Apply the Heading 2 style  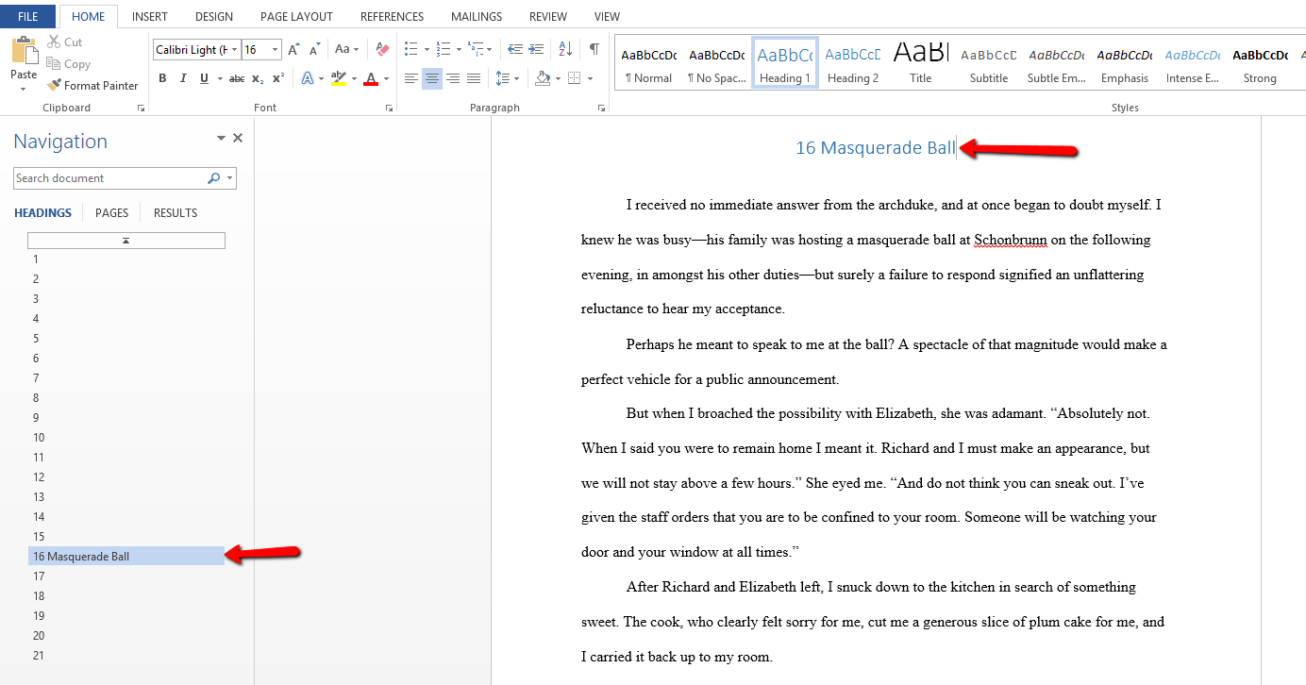point(853,63)
